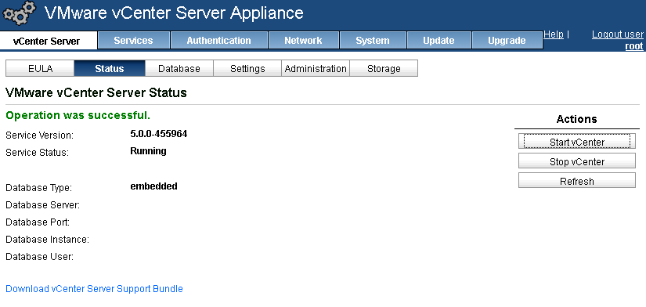The height and width of the screenshot is (307, 646).
Task: Click the Database Instance label
Action: click(48, 240)
